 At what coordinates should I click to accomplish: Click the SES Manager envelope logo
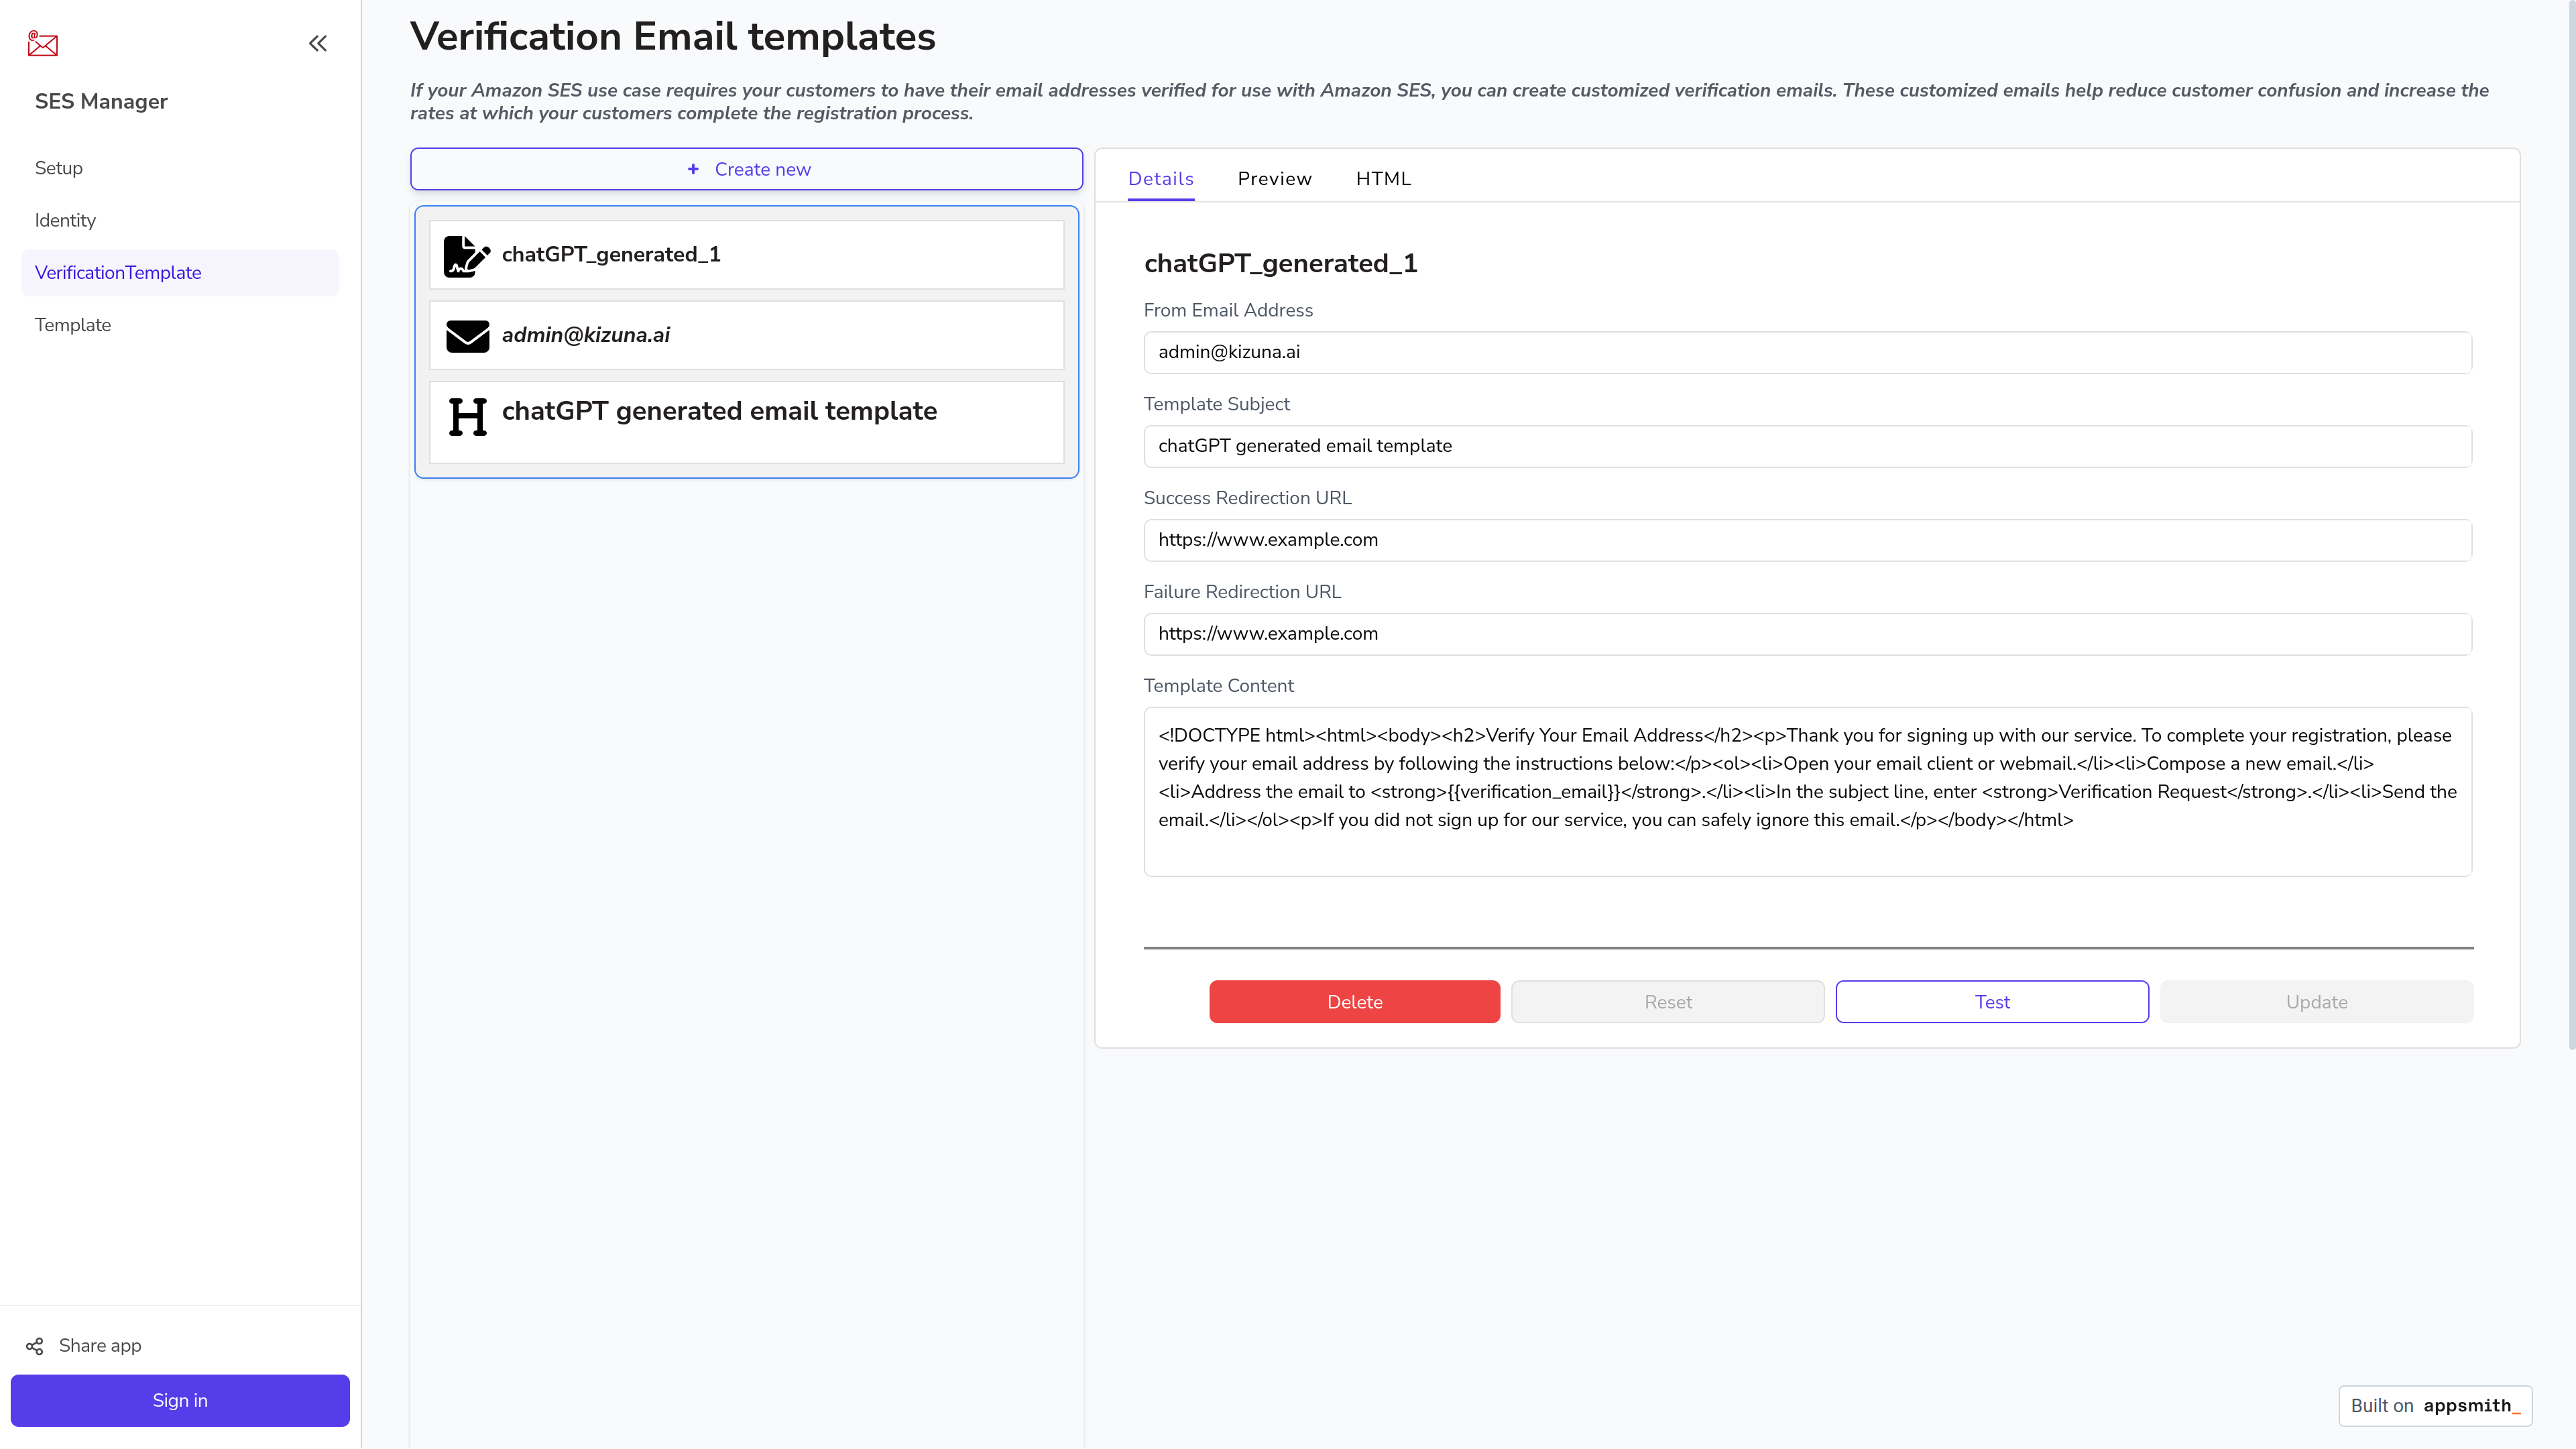tap(43, 43)
